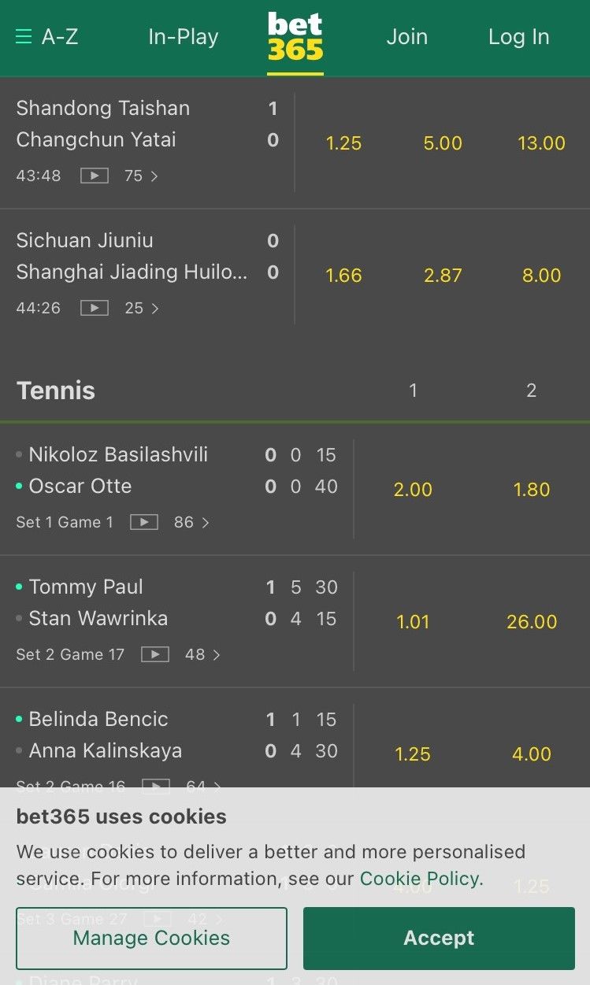Watch the Tommy Paul vs Wawrinka stream icon
The height and width of the screenshot is (985, 590).
click(x=155, y=654)
